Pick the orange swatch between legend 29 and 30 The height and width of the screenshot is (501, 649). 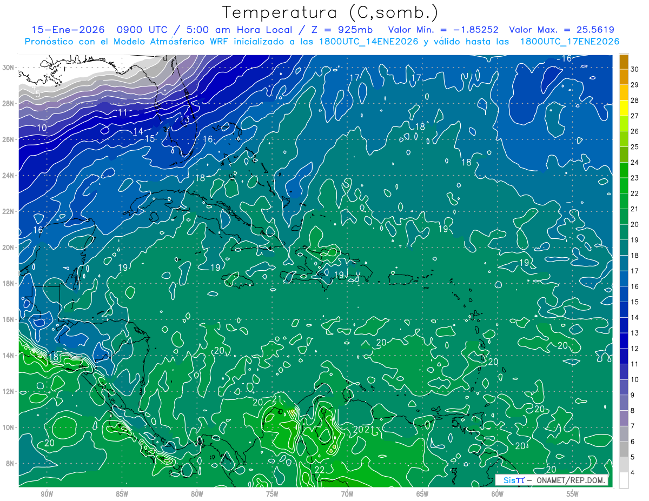624,77
